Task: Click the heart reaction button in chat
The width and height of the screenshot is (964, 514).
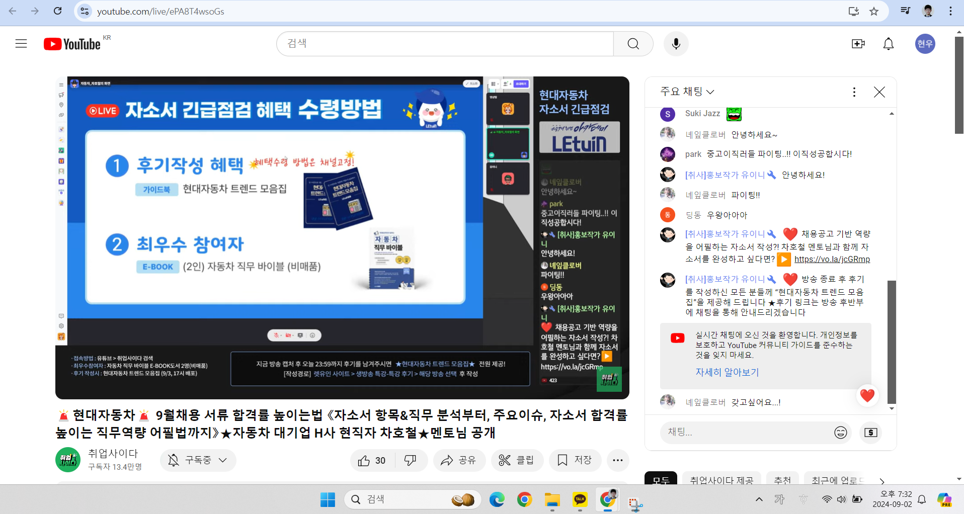Action: [867, 395]
